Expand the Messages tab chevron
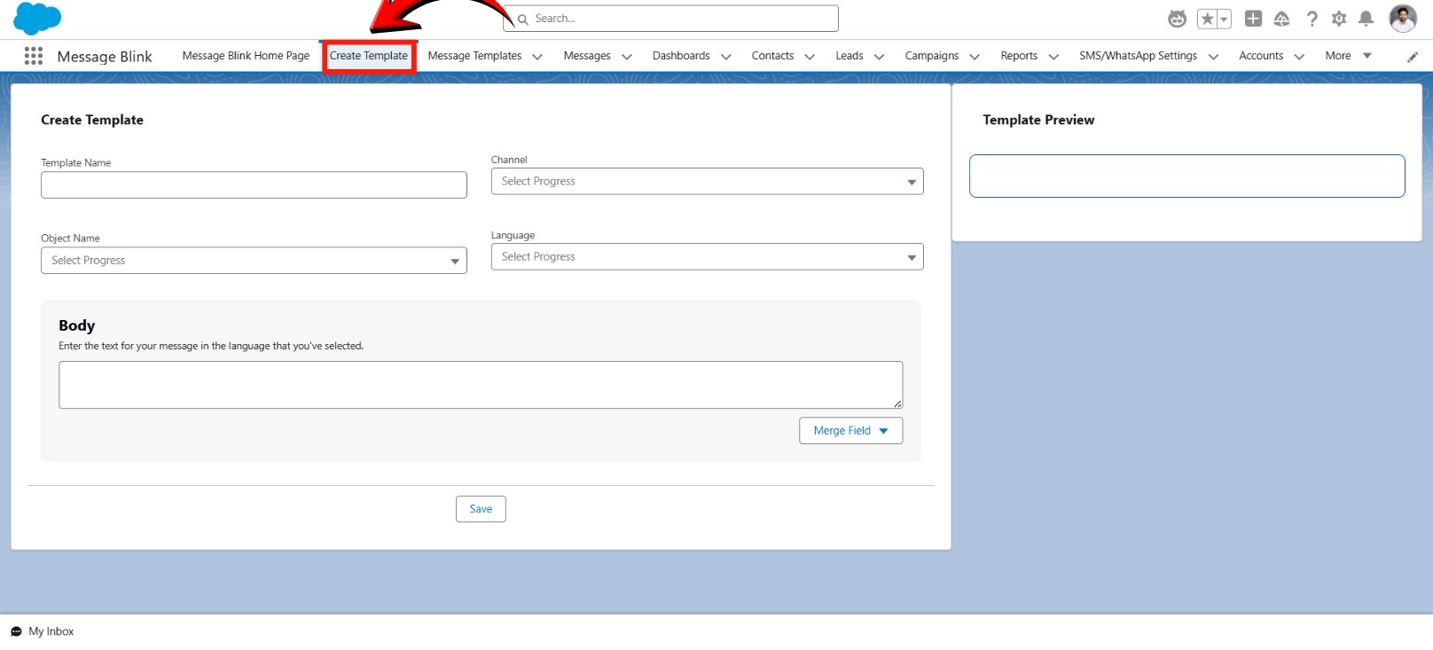Viewport: 1433px width, 650px height. pyautogui.click(x=627, y=57)
